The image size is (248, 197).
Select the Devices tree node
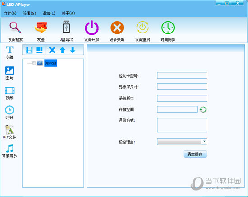click(x=51, y=63)
